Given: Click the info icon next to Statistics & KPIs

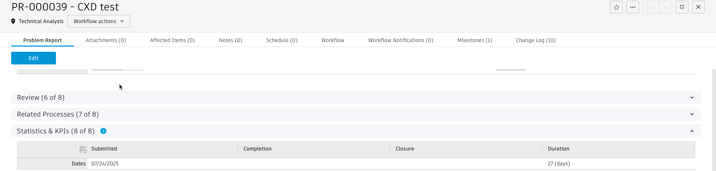Looking at the screenshot, I should tap(103, 131).
